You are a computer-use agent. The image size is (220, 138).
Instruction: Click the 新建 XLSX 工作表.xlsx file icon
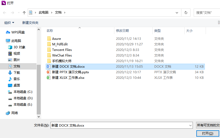click(48, 78)
